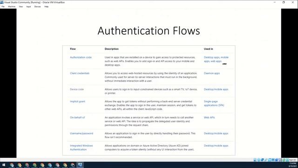Click the VirtualBox display status icon

pyautogui.click(x=273, y=160)
